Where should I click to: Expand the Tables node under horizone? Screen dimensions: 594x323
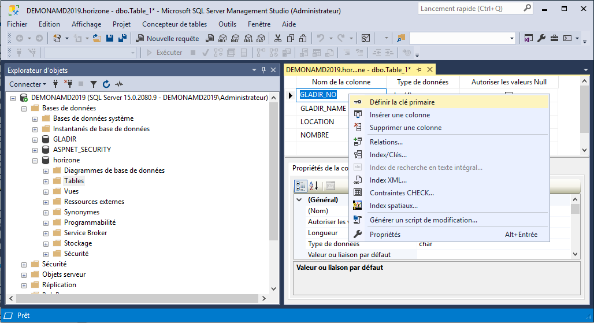pyautogui.click(x=46, y=181)
